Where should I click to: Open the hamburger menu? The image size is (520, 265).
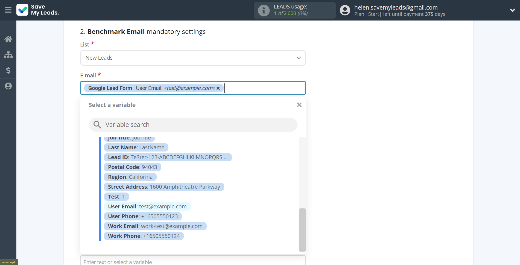8,10
